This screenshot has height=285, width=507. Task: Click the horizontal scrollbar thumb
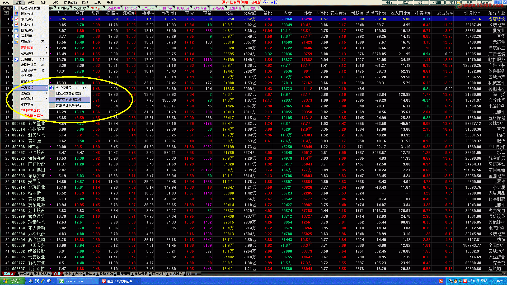[x=196, y=274]
